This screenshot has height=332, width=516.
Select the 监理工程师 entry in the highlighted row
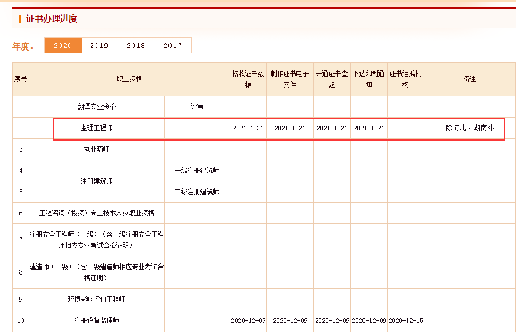click(96, 128)
